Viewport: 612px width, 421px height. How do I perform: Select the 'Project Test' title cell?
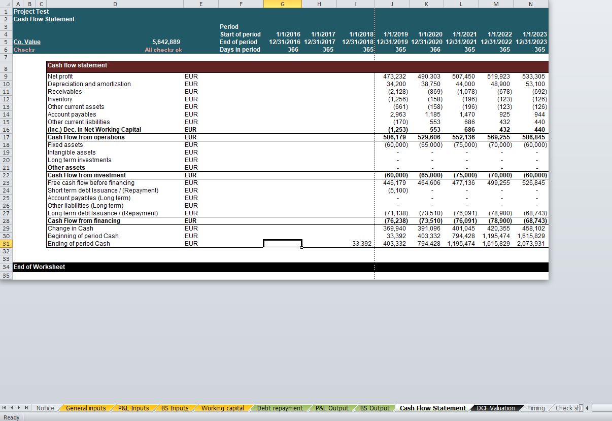point(31,12)
